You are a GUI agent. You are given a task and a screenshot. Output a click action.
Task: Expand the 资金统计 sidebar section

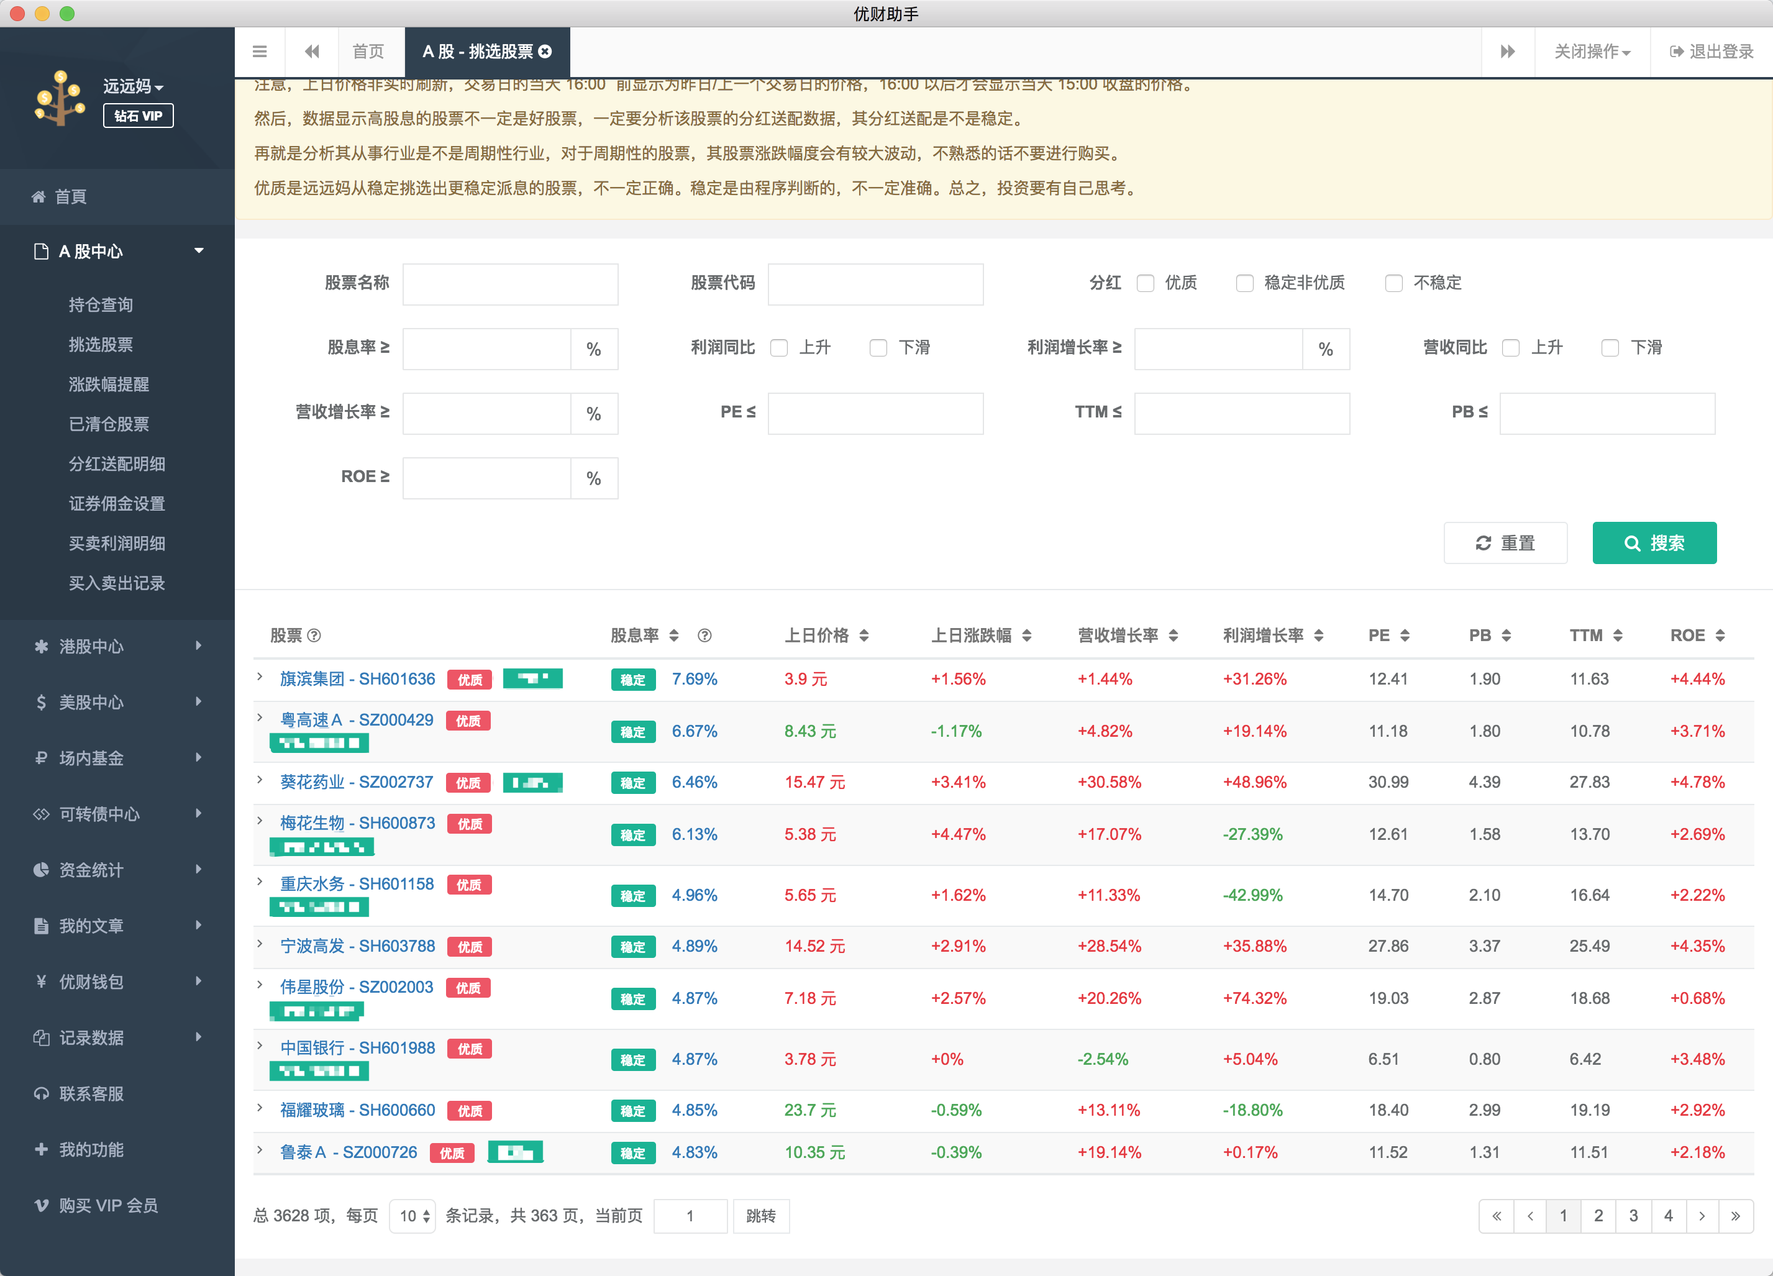(x=117, y=870)
